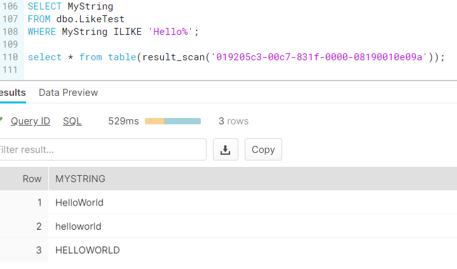Switch to the Data Preview tab
This screenshot has height=269, width=457.
click(68, 93)
